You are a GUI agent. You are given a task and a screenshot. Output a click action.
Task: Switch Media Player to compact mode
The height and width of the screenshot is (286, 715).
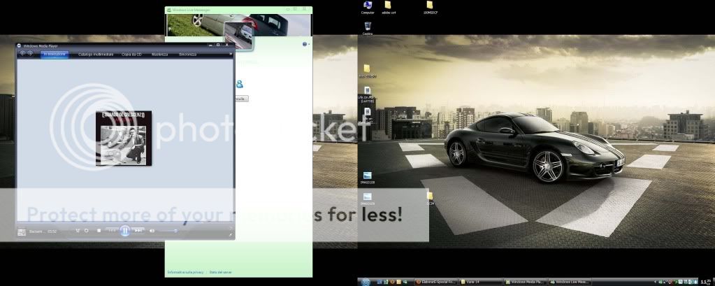tap(230, 235)
